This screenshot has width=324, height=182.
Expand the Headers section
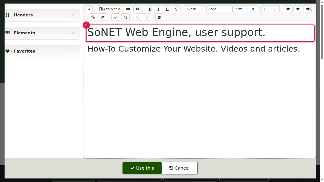tap(42, 15)
